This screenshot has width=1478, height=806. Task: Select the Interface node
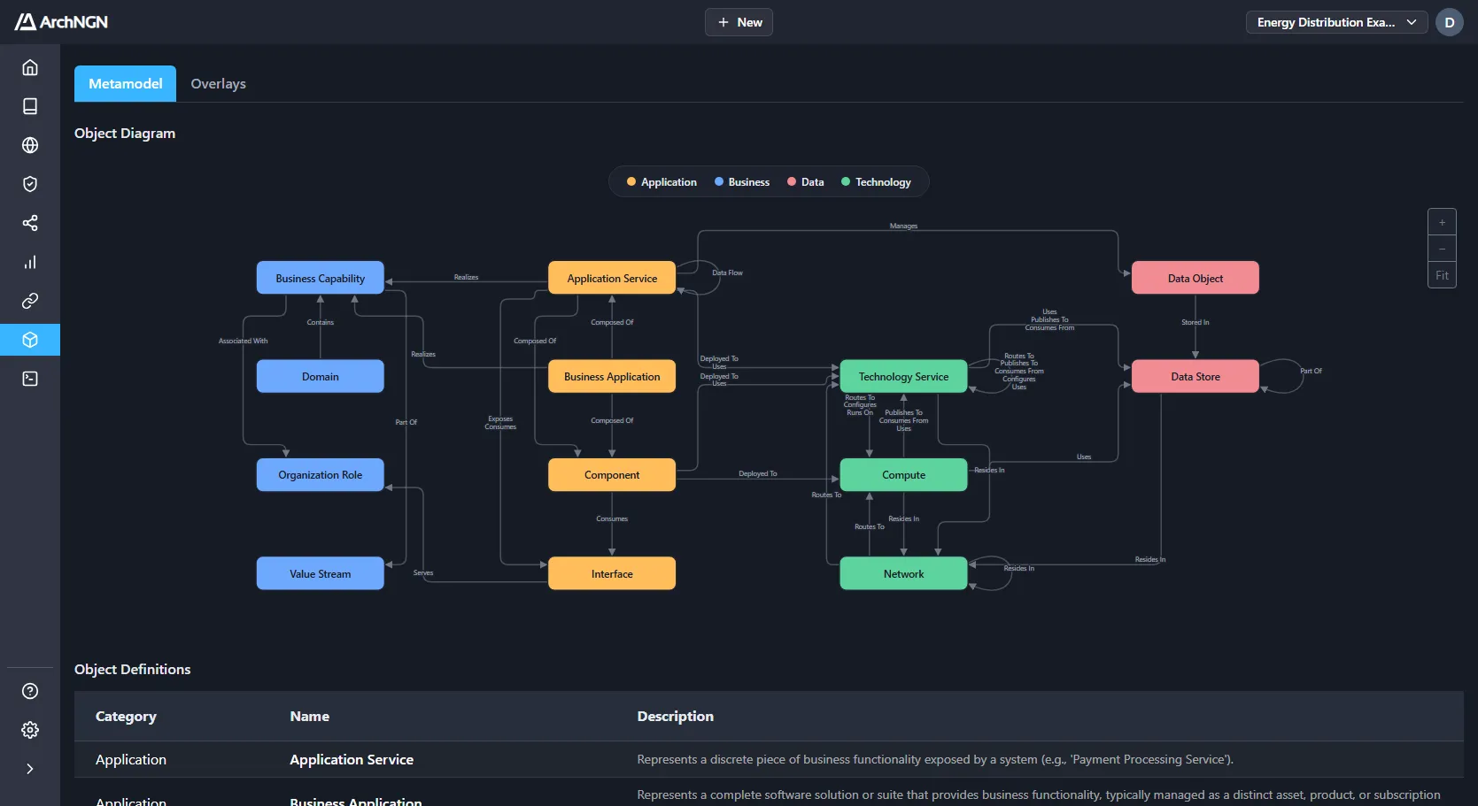coord(612,573)
